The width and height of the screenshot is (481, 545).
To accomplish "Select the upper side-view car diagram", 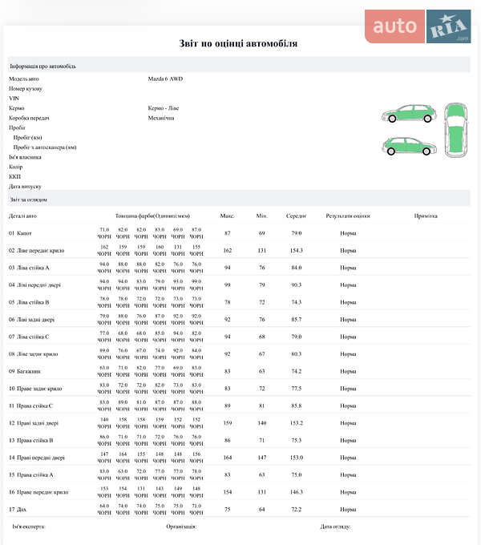I will (x=409, y=114).
